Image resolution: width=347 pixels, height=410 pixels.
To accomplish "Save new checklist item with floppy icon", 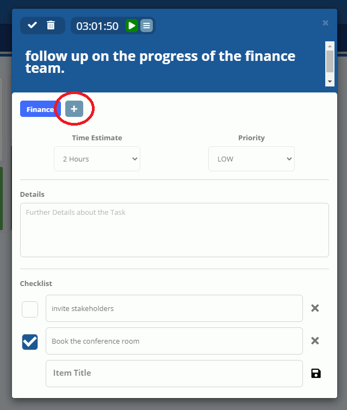I will coord(316,374).
